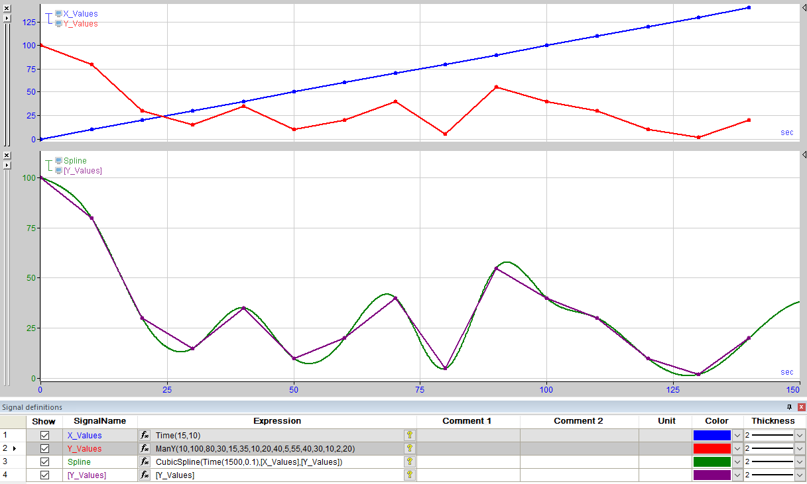Image resolution: width=807 pixels, height=484 pixels.
Task: Open color dropdown for the Spline signal
Action: tap(737, 461)
